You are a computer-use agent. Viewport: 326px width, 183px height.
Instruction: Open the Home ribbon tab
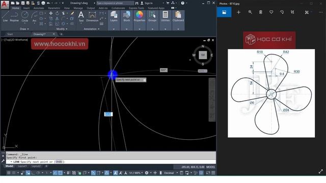click(x=15, y=8)
